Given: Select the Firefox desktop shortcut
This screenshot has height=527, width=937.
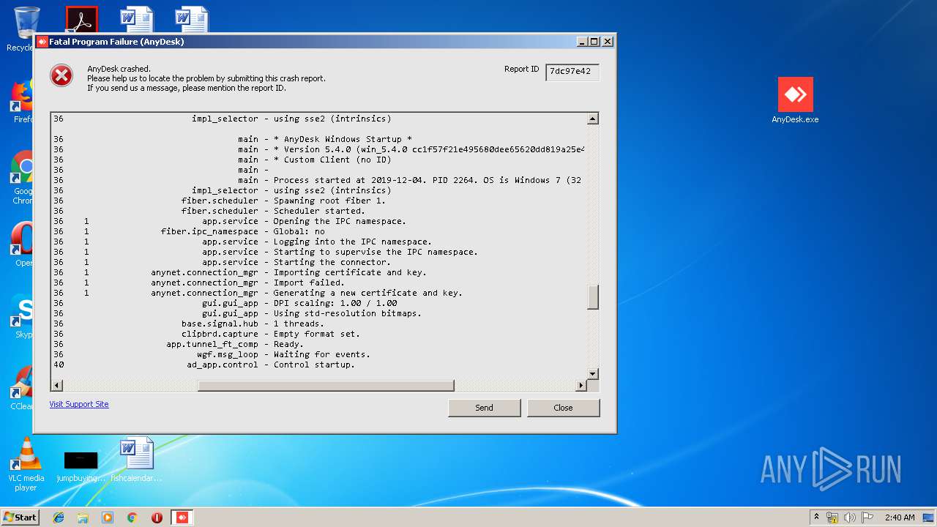Looking at the screenshot, I should 22,101.
